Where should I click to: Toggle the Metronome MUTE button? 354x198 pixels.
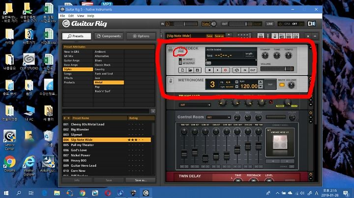tap(282, 85)
